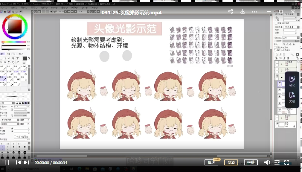Skip to the next video

pos(26,162)
